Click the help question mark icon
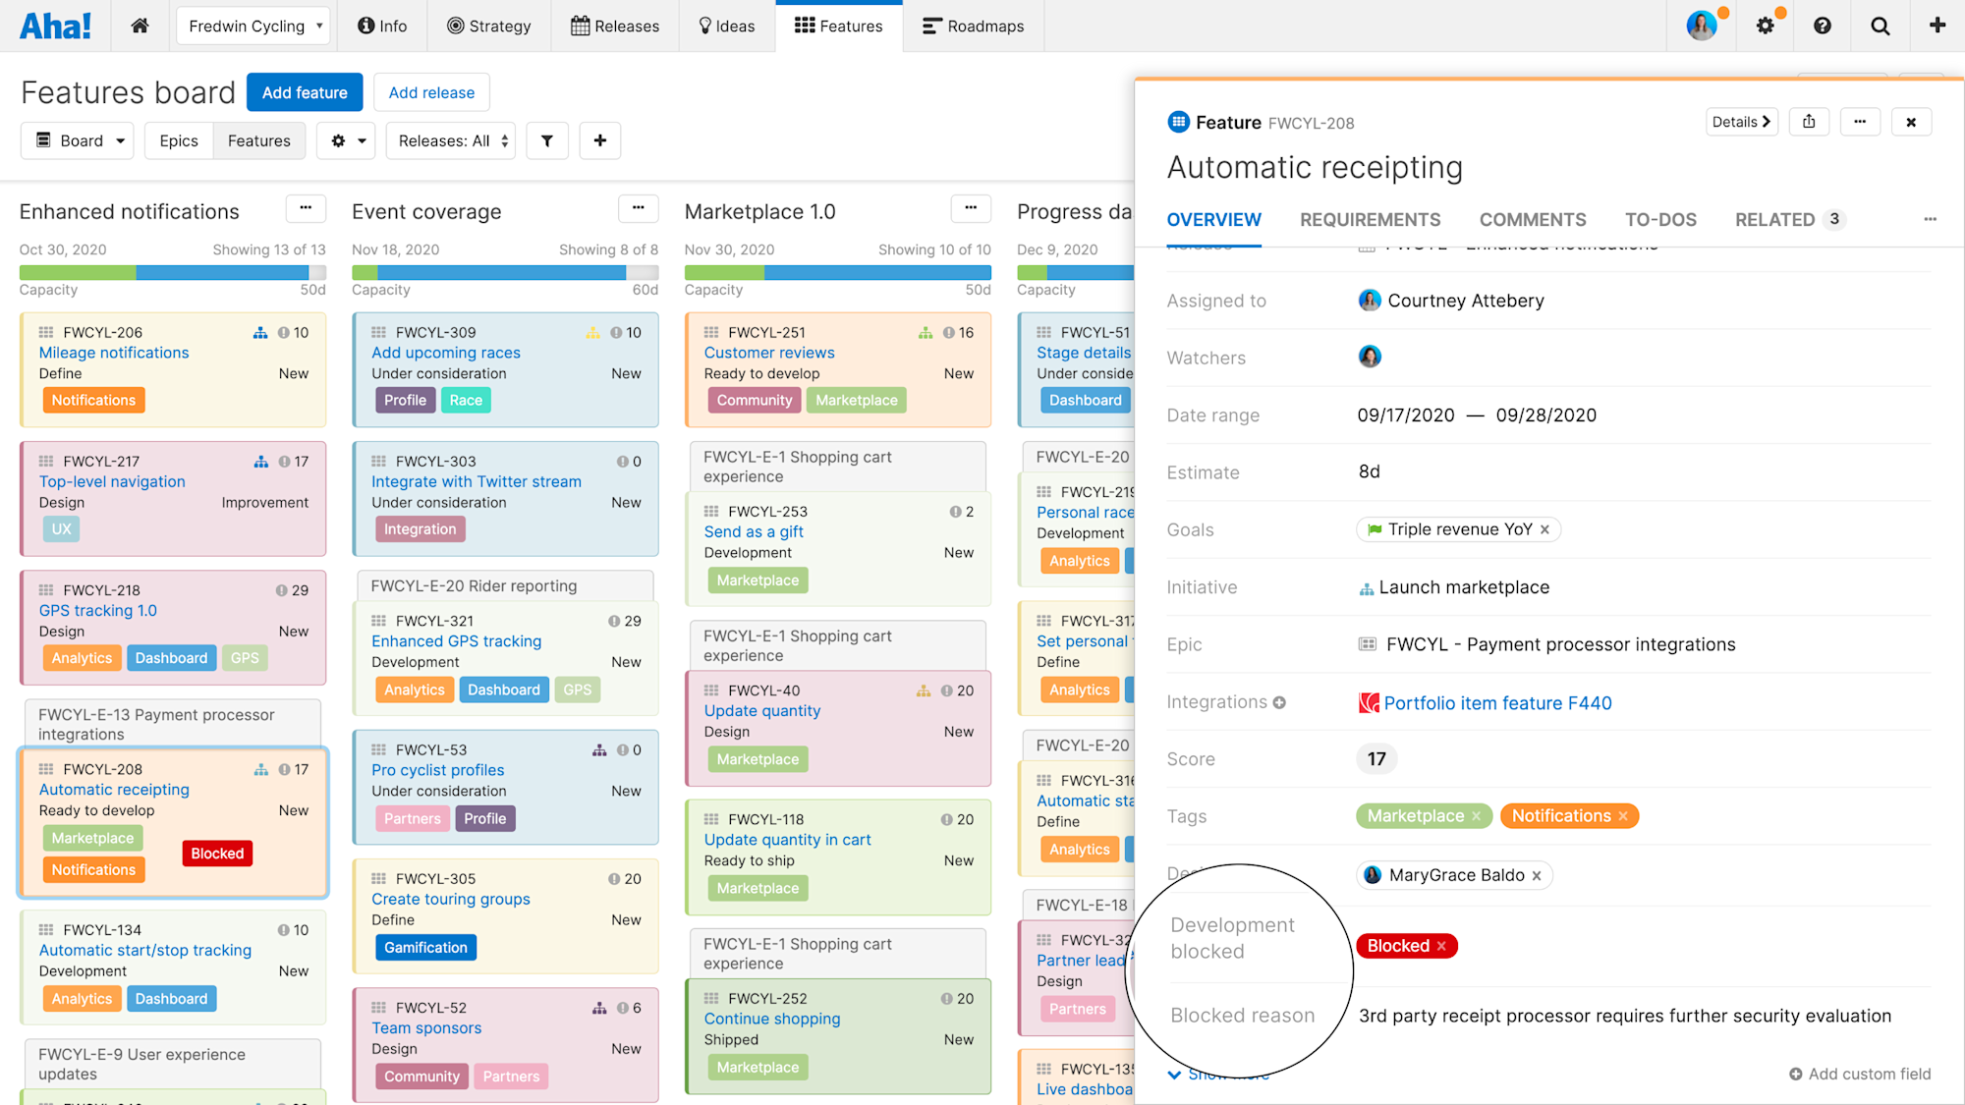Image resolution: width=1965 pixels, height=1105 pixels. pos(1823,26)
